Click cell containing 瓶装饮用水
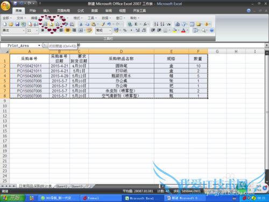This screenshot has width=269, height=202. [x=121, y=76]
